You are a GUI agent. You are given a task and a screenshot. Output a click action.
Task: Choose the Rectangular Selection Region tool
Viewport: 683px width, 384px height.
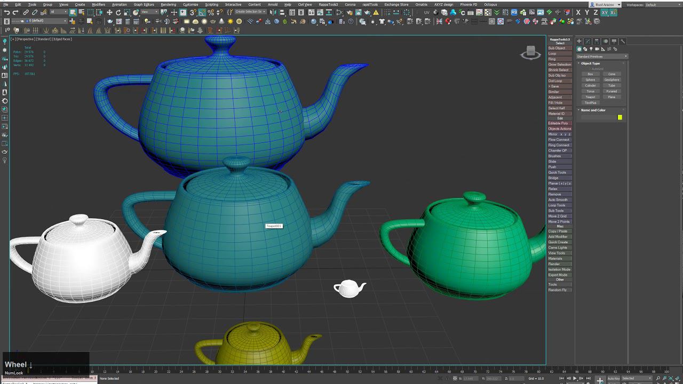click(91, 12)
